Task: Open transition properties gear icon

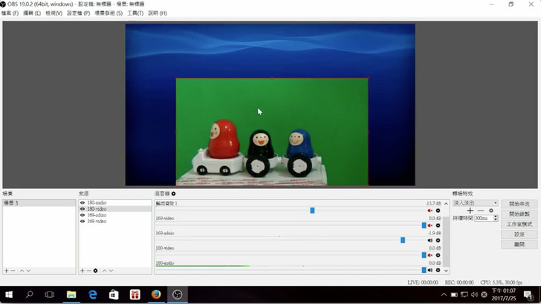Action: coord(491,211)
